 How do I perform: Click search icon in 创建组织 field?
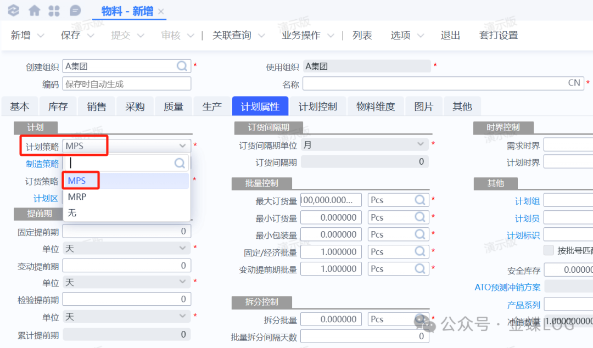[182, 66]
